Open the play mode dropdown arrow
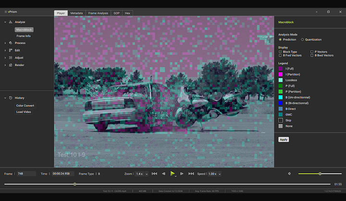Viewport: 346px width, 201px height. 176,176
